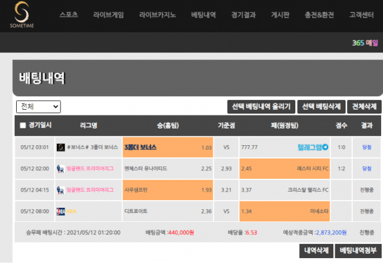Image resolution: width=383 pixels, height=264 pixels.
Task: Click Premier League icon in Manchester United row
Action: tap(61, 168)
